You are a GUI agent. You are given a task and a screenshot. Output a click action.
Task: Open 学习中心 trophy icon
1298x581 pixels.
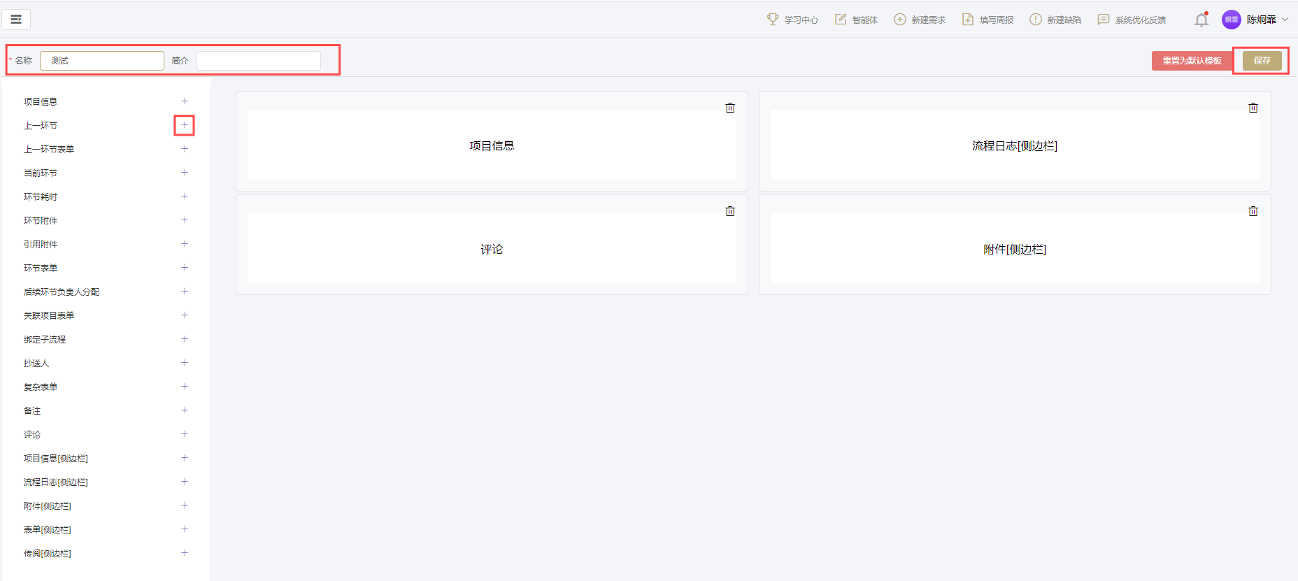coord(773,20)
